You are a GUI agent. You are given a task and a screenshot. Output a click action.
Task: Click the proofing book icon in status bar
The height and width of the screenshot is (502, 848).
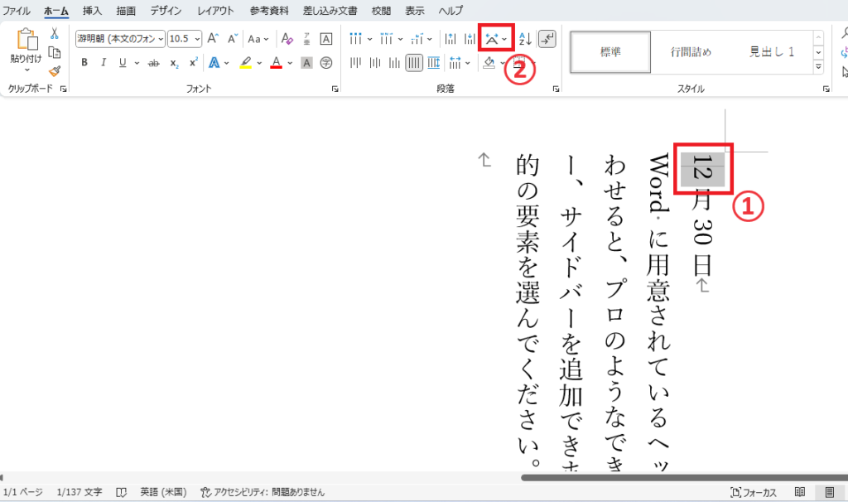click(x=121, y=492)
